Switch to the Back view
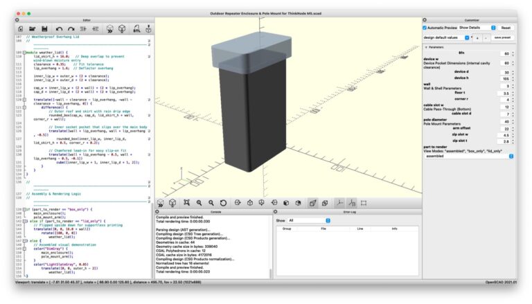Image resolution: width=532 pixels, height=304 pixels. (298, 203)
